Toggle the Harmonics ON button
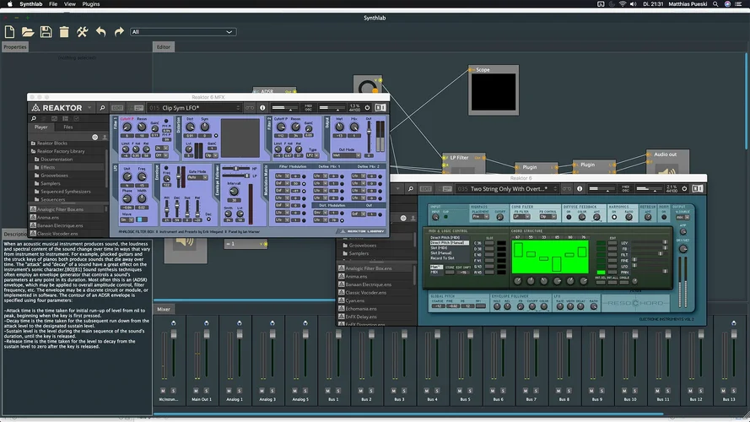750x422 pixels. [x=614, y=217]
